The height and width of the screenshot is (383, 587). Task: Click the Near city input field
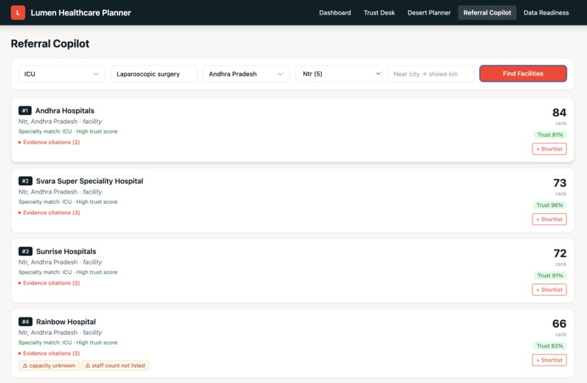431,74
